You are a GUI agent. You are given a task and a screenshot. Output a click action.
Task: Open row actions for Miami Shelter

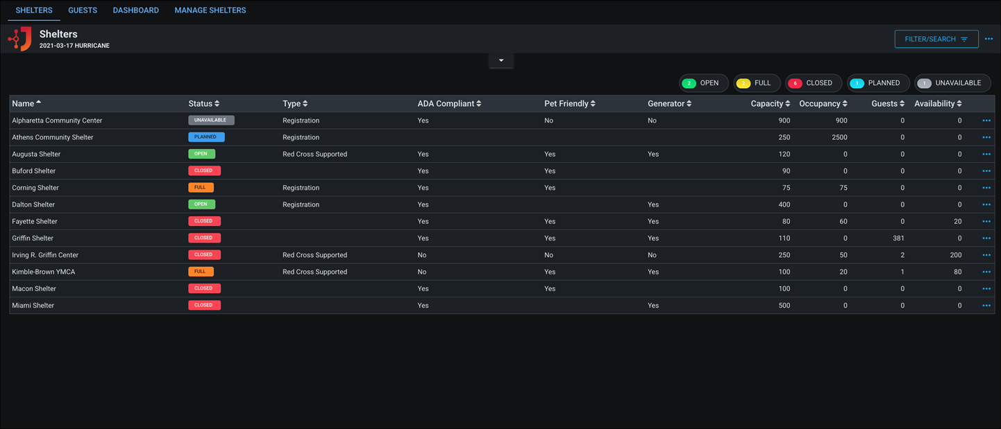pos(986,305)
